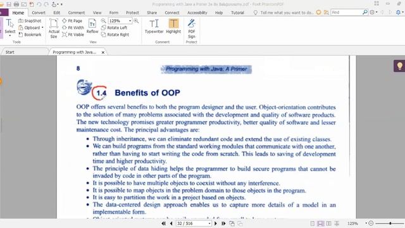Click the status bar zoom slider handle
Viewport: 405px width, 228px height.
(390, 223)
